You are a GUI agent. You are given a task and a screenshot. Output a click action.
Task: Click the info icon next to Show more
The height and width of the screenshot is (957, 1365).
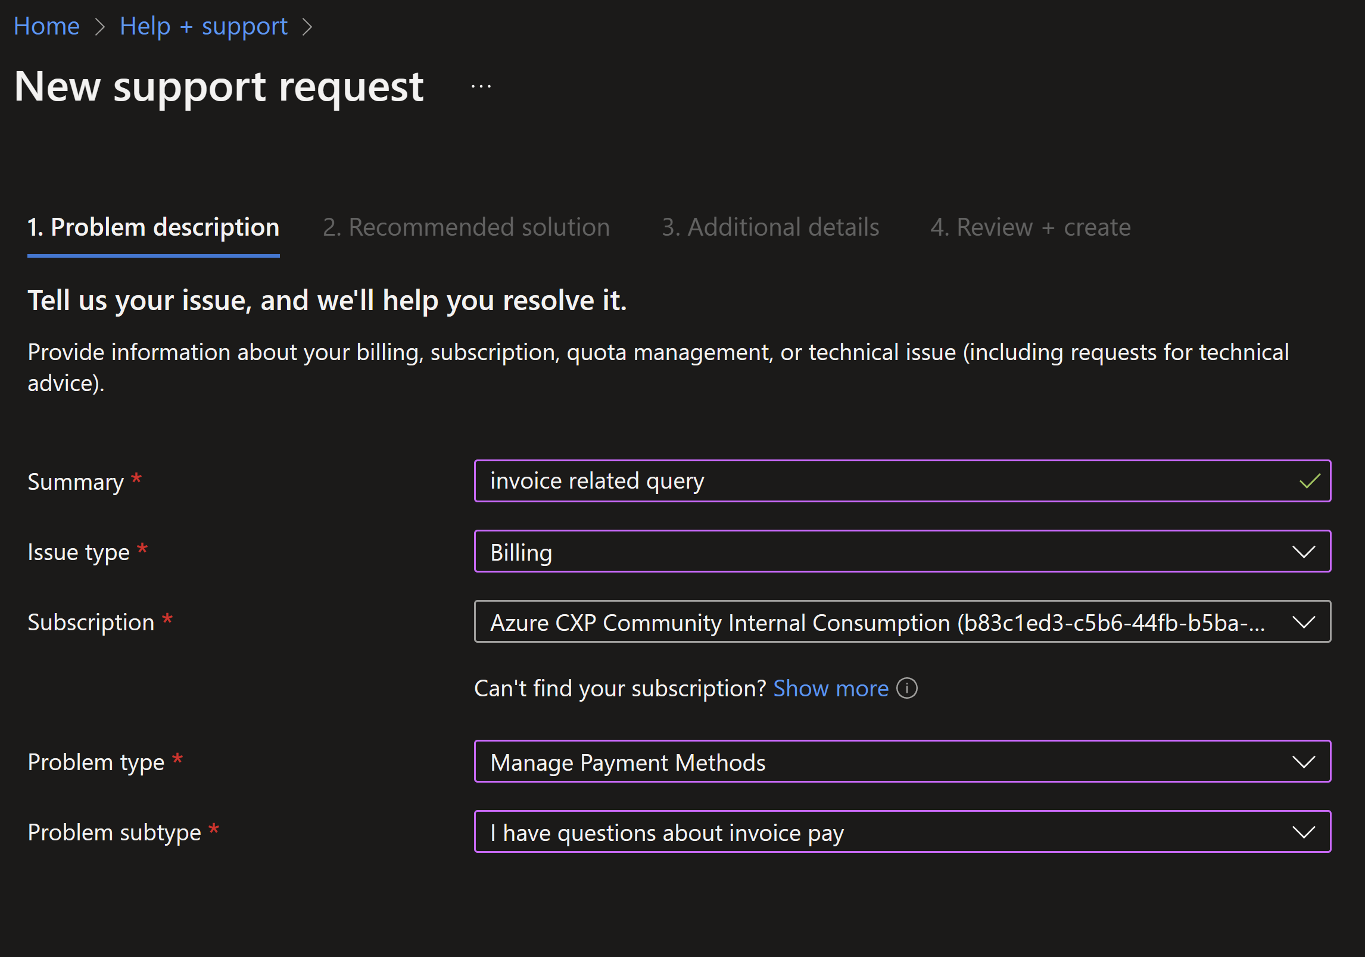pyautogui.click(x=906, y=689)
